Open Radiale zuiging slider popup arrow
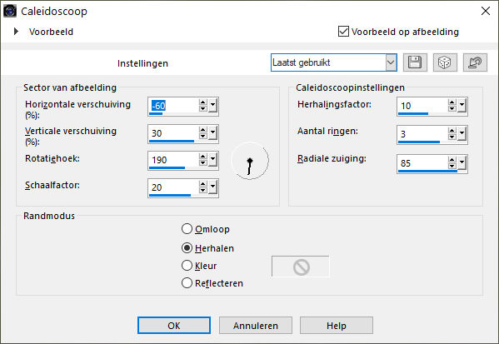Viewport: 499px width, 344px height. pyautogui.click(x=462, y=162)
